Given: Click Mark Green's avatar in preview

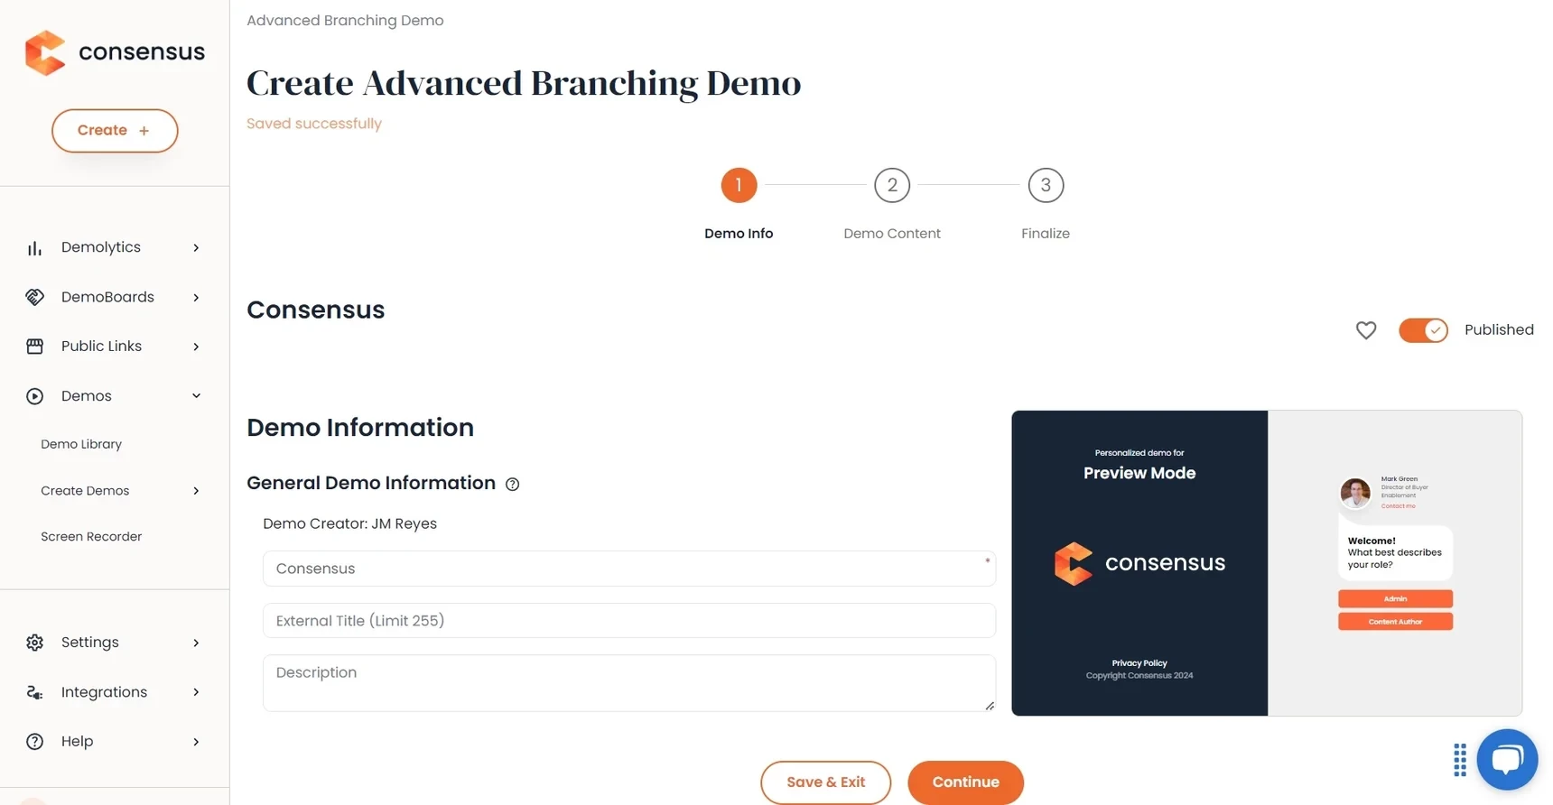Looking at the screenshot, I should point(1355,493).
